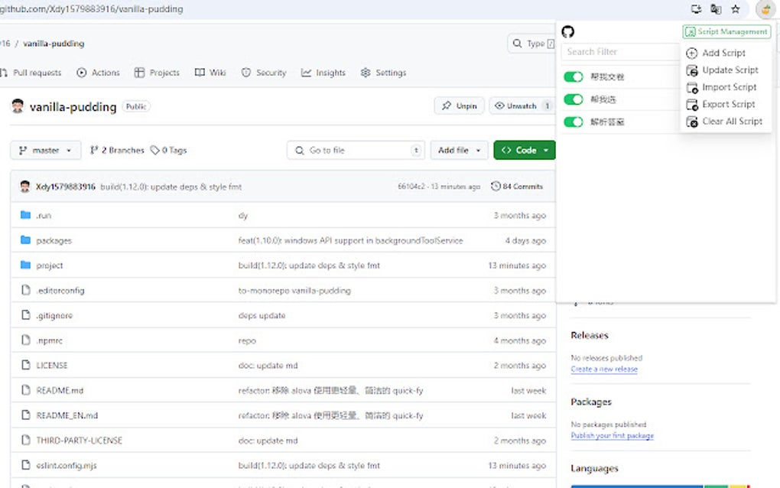Click the Clear All Script icon
The image size is (780, 488).
pos(691,121)
